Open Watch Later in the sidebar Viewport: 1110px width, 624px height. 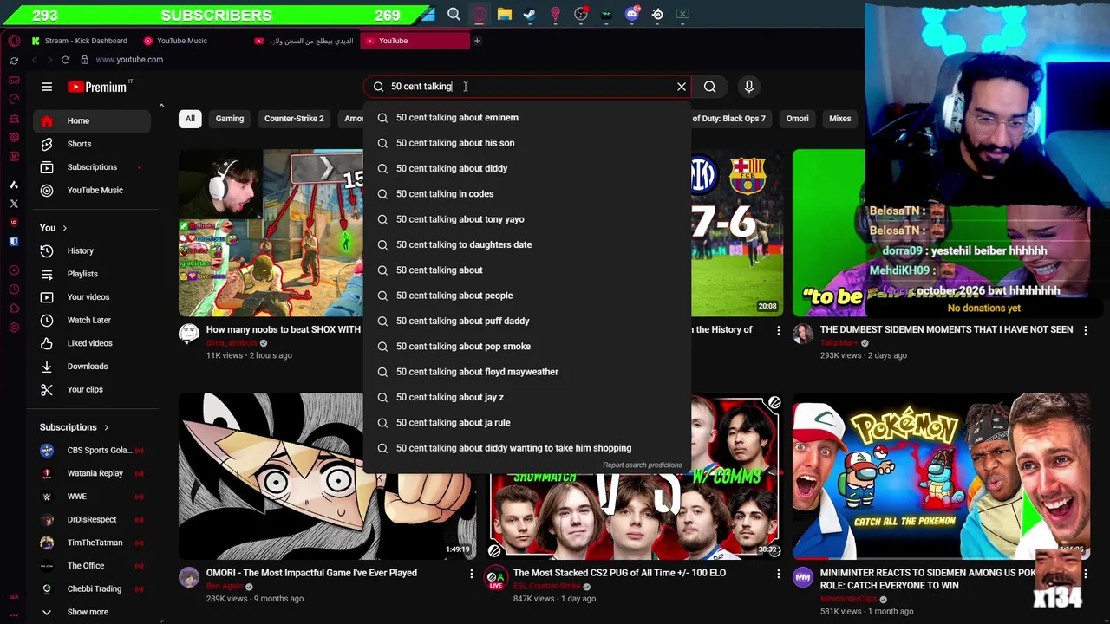93,320
